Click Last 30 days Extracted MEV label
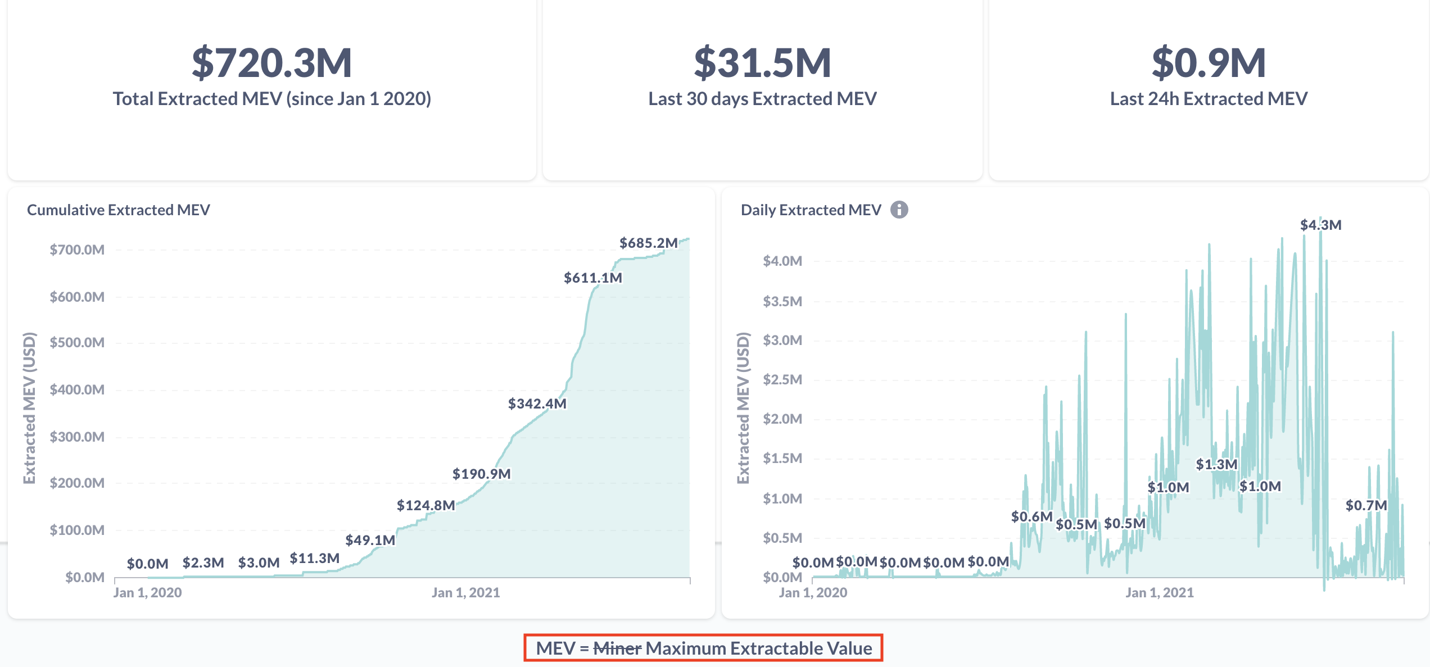This screenshot has height=667, width=1430. (x=762, y=99)
